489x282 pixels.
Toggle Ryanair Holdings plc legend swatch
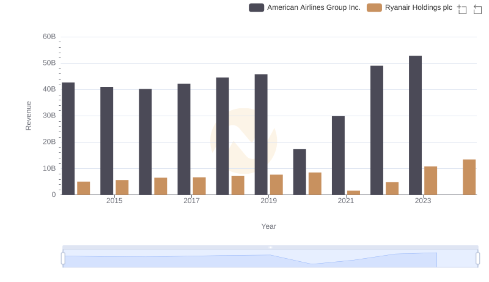tap(374, 7)
